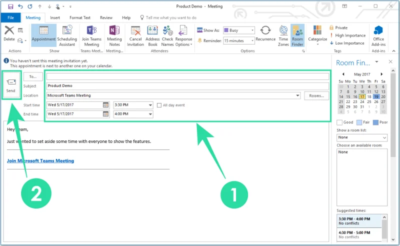Open Response Options dropdown
The image size is (400, 246).
tap(183, 35)
